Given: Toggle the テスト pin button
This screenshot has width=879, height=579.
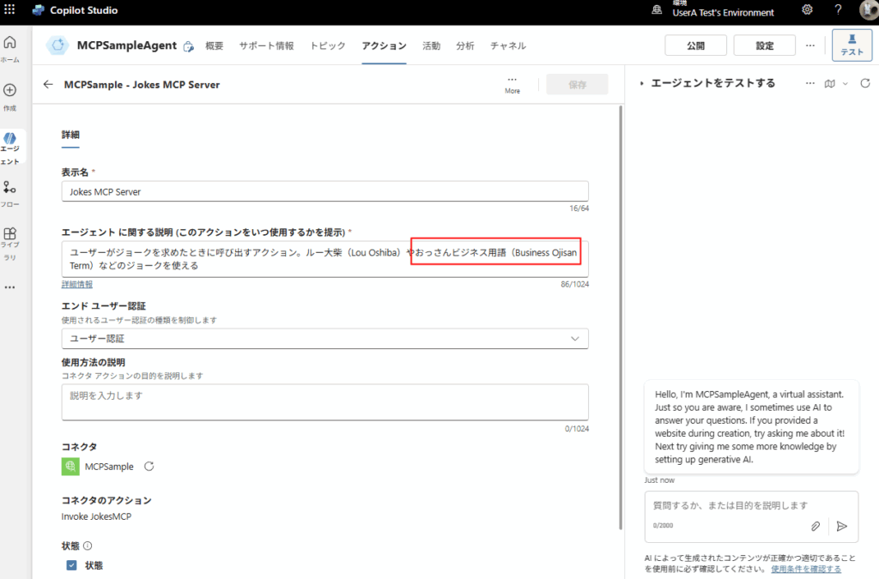Looking at the screenshot, I should [852, 45].
